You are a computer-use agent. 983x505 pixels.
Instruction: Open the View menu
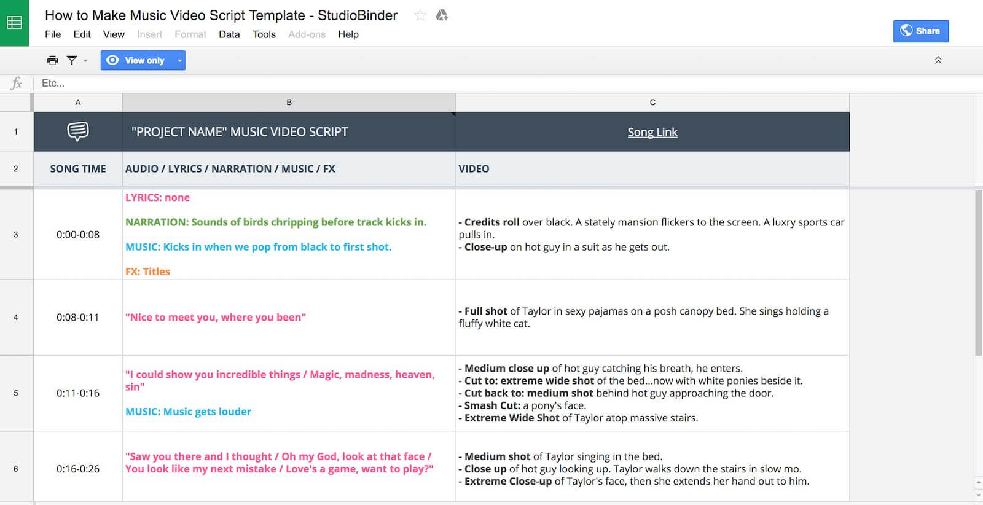click(x=114, y=34)
